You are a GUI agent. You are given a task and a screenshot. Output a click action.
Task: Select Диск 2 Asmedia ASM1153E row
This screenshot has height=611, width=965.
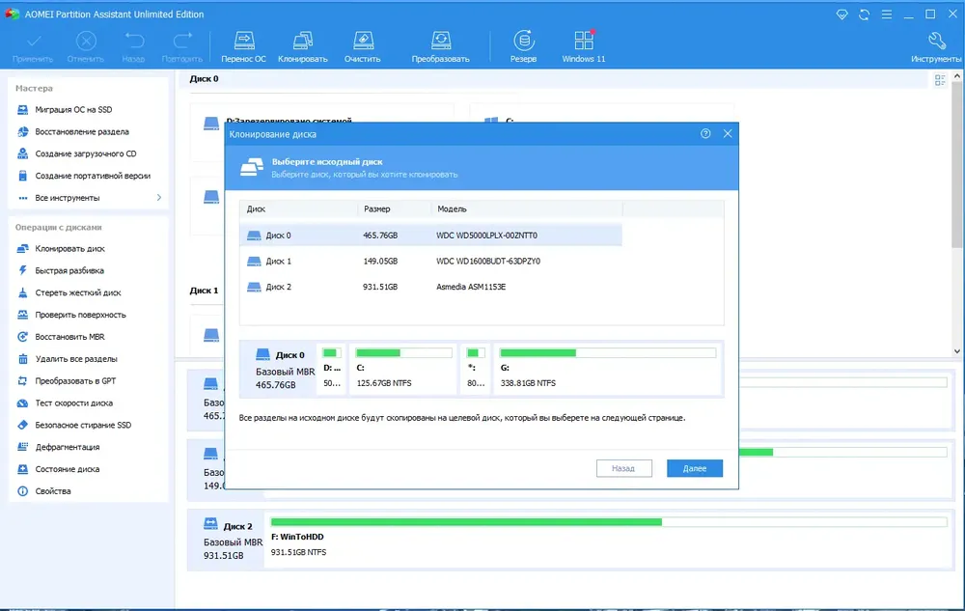point(430,287)
